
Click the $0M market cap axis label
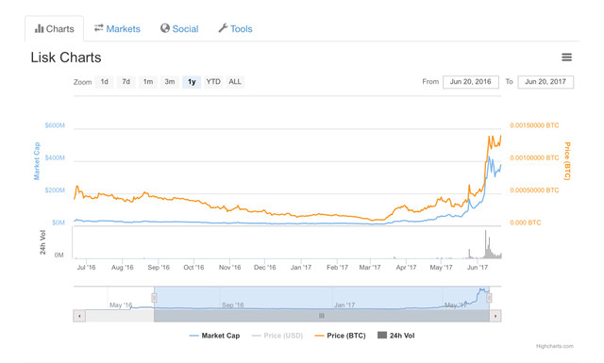tap(59, 223)
